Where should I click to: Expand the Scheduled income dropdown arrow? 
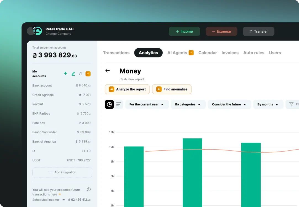(64, 200)
